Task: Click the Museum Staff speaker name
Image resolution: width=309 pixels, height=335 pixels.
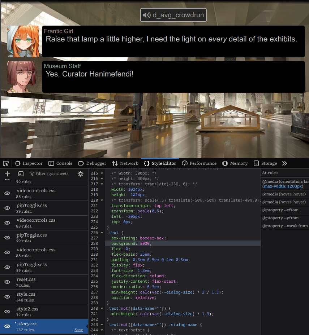Action: coord(62,66)
